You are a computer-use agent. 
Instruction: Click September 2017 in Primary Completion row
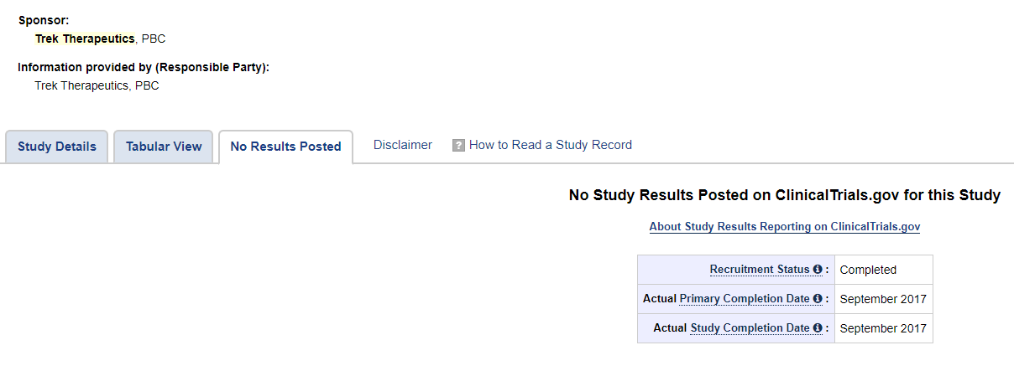point(884,299)
